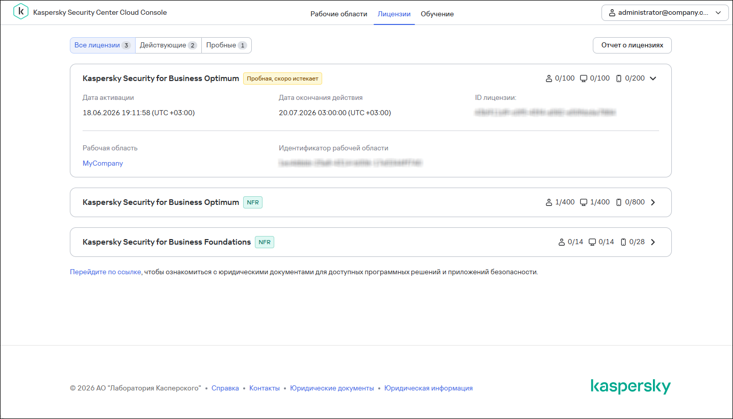Open the Справка footer link
Image resolution: width=733 pixels, height=419 pixels.
(225, 388)
